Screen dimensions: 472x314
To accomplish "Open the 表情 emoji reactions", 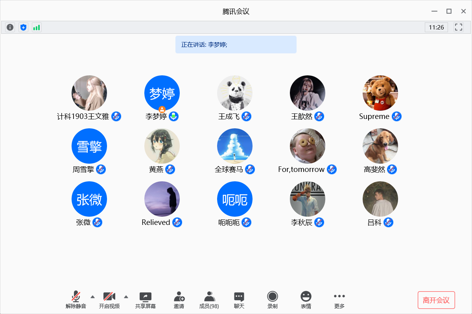I will click(306, 300).
